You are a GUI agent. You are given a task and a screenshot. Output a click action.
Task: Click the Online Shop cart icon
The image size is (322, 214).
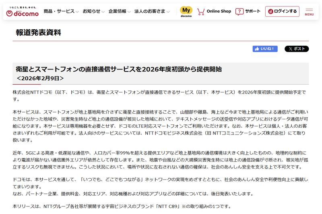pyautogui.click(x=200, y=12)
